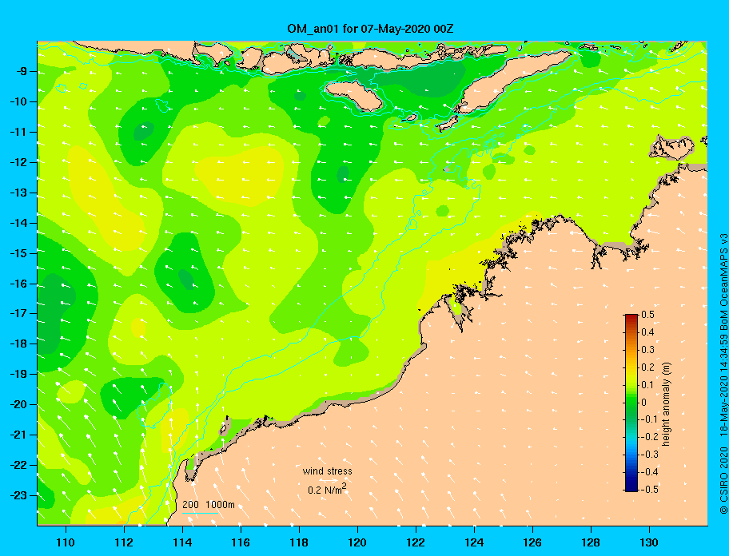Image resolution: width=729 pixels, height=556 pixels.
Task: Click latitude axis label '-12'
Action: [x=19, y=163]
